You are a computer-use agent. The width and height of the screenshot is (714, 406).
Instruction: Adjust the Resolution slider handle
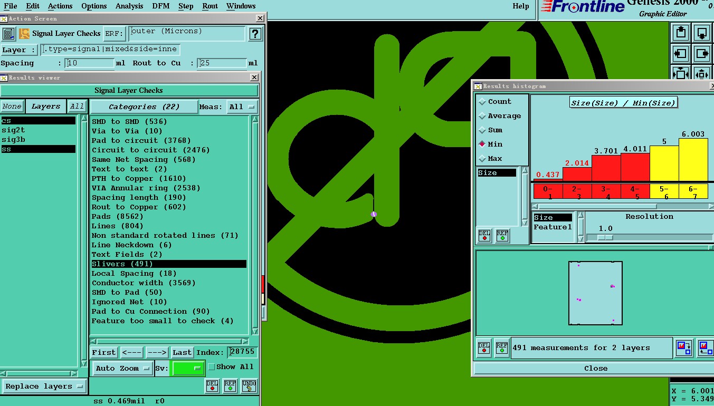(x=605, y=238)
